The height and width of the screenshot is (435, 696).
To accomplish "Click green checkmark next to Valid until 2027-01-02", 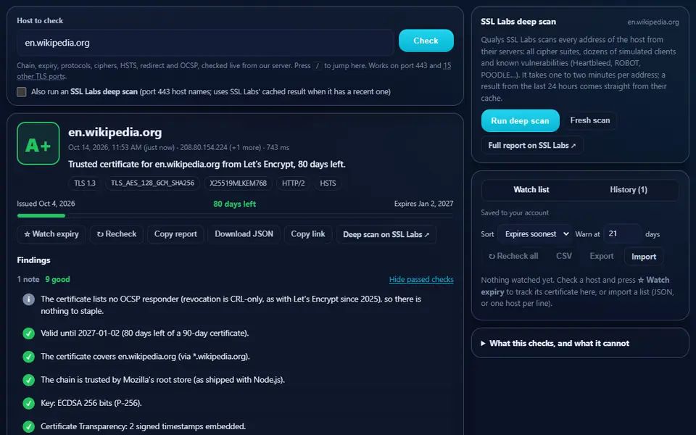I will pyautogui.click(x=28, y=333).
